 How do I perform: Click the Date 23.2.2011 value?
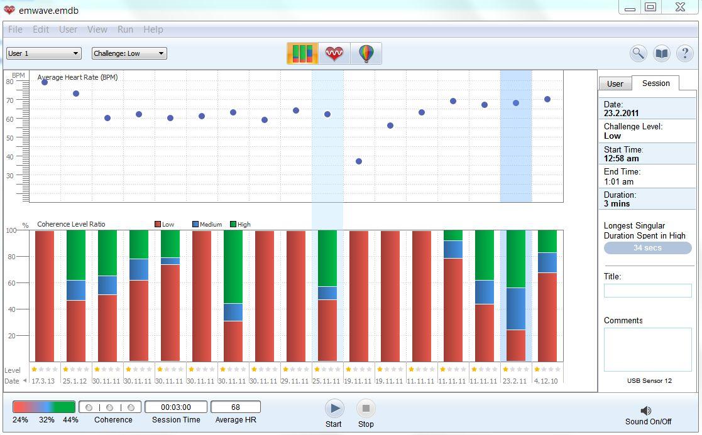(621, 114)
